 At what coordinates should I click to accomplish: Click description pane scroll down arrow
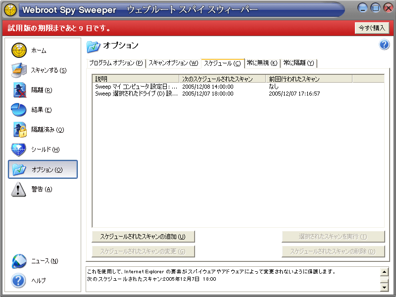(x=384, y=287)
